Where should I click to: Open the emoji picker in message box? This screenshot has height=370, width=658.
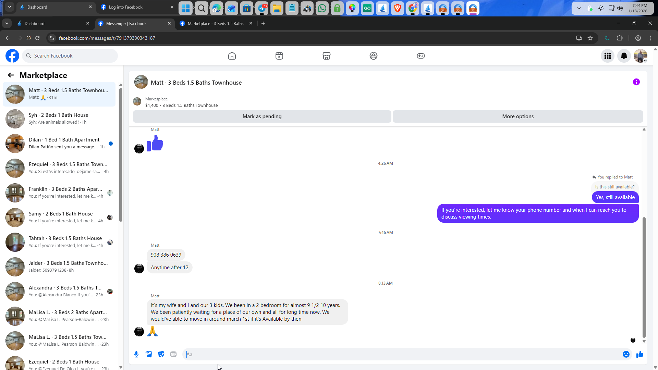(x=626, y=354)
